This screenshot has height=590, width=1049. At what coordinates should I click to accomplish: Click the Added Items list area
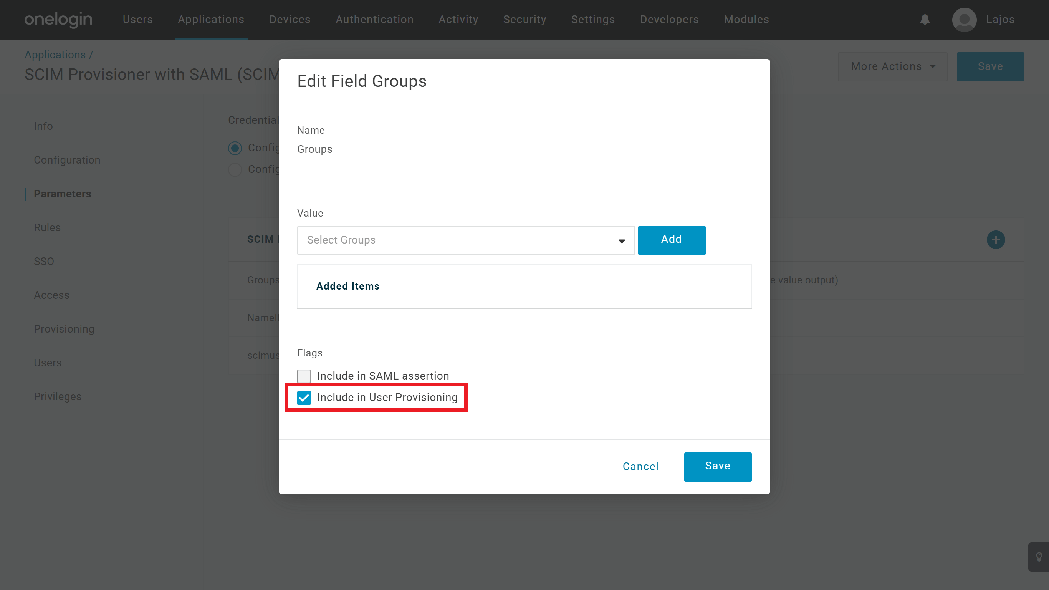pos(524,287)
